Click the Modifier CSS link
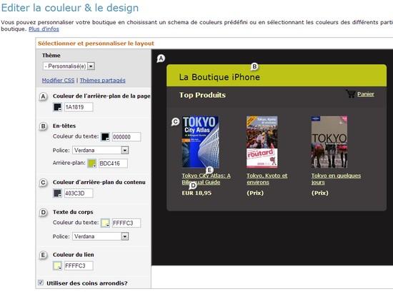The width and height of the screenshot is (393, 294). click(x=58, y=81)
